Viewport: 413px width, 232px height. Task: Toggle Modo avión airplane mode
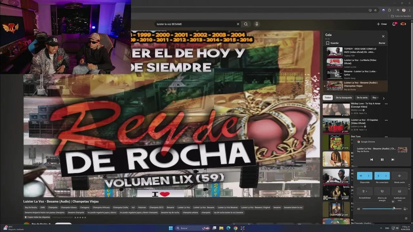pos(399,176)
